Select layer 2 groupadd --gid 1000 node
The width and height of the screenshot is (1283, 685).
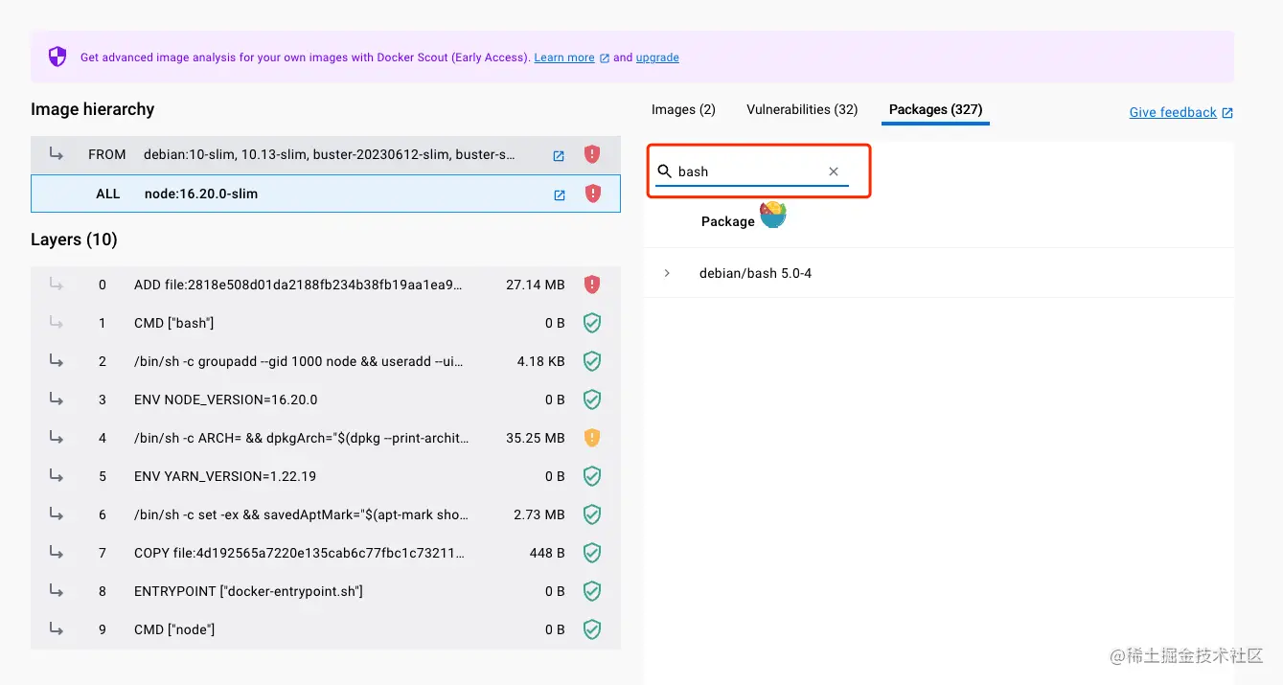[x=326, y=361]
